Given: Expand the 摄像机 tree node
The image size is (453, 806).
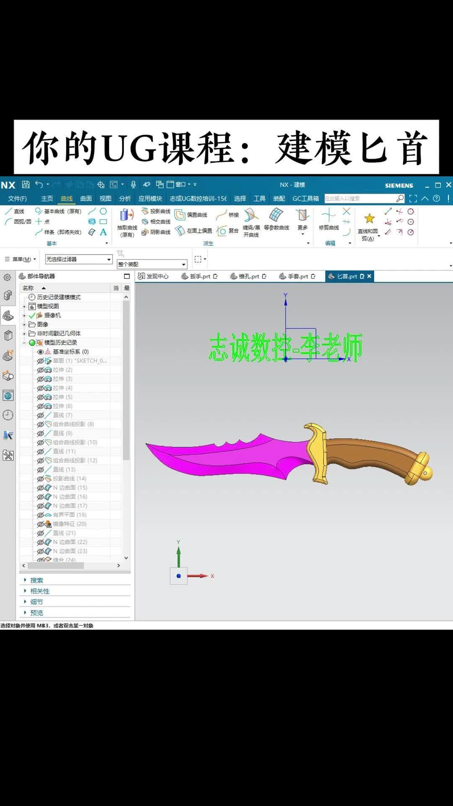Looking at the screenshot, I should click(24, 316).
